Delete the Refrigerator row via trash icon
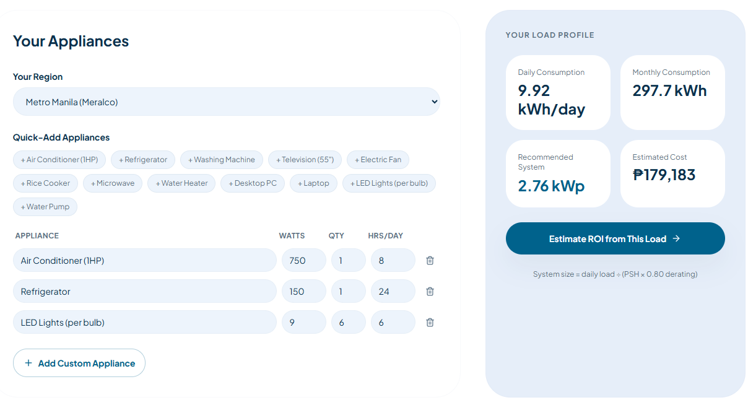Viewport: 748px width, 400px height. click(x=430, y=292)
